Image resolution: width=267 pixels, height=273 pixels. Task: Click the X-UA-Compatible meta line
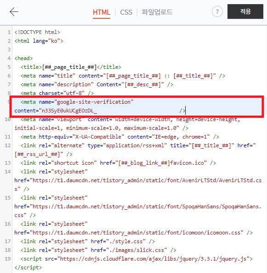[119, 137]
